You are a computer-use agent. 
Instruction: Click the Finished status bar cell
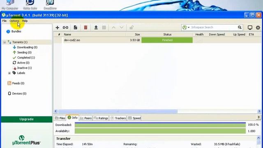[x=167, y=40]
